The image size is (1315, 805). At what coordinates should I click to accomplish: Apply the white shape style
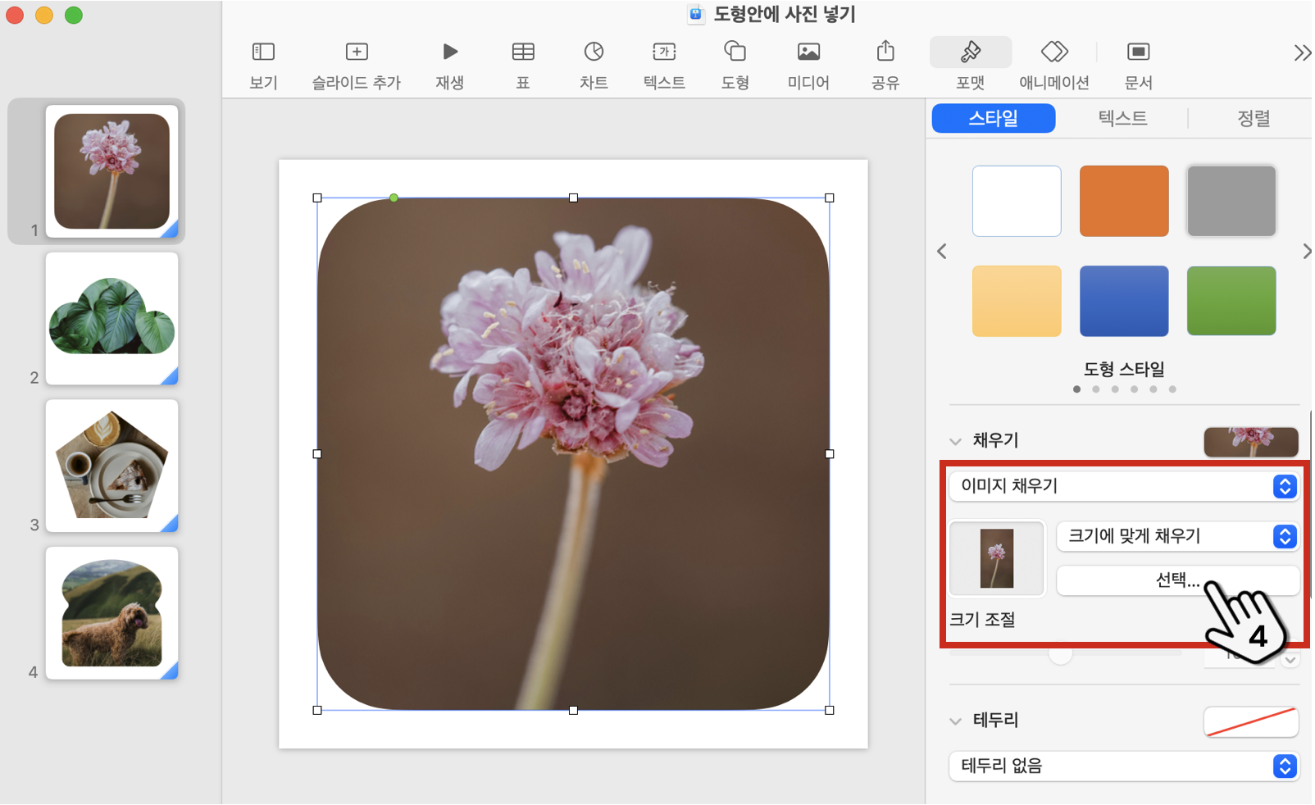1017,202
